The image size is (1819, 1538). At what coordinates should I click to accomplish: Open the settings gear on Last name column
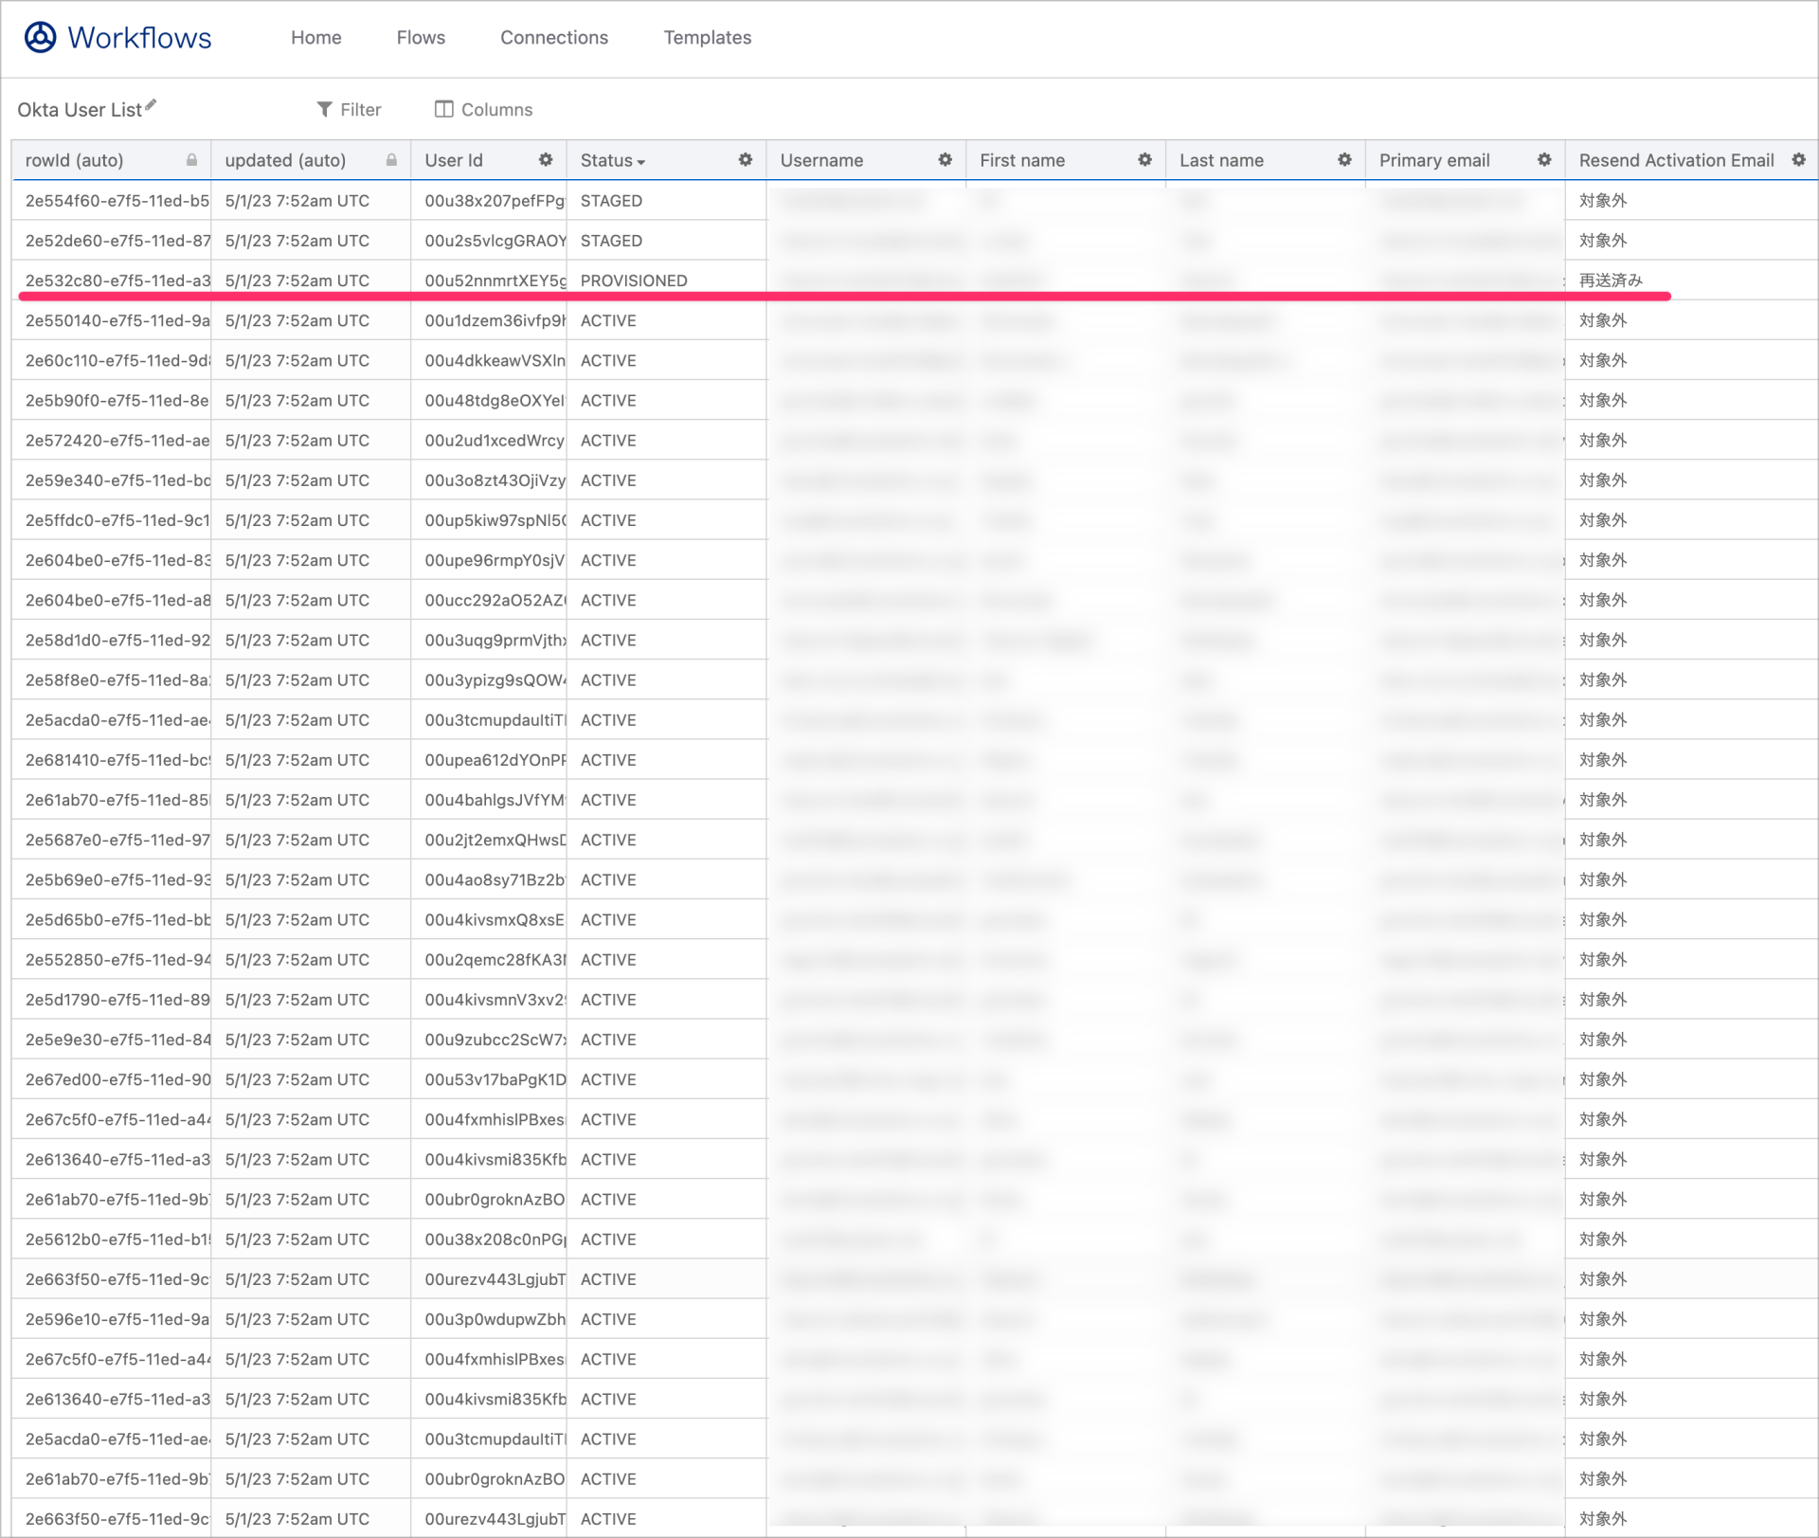pos(1344,160)
